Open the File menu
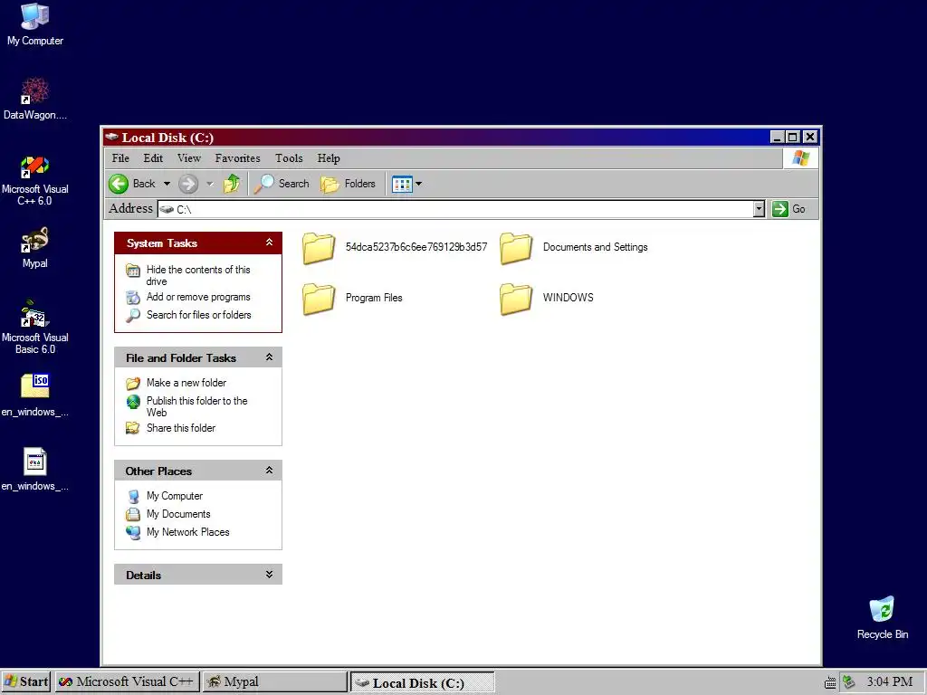The width and height of the screenshot is (927, 695). pyautogui.click(x=120, y=158)
